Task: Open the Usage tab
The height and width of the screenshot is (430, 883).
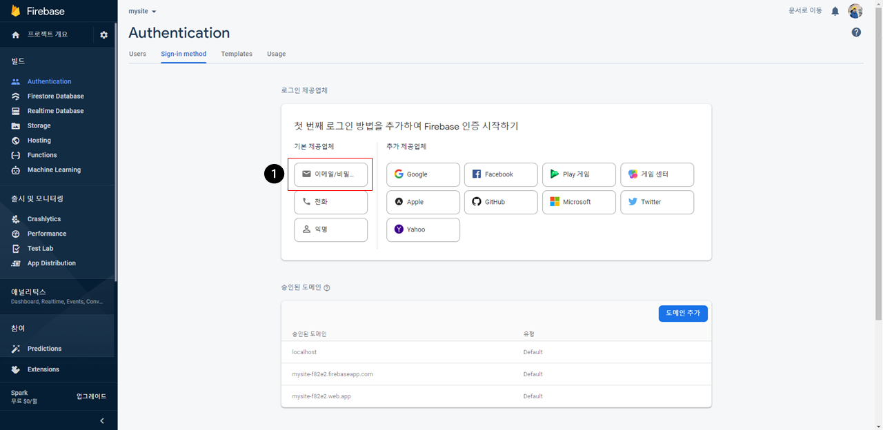Action: pyautogui.click(x=276, y=54)
